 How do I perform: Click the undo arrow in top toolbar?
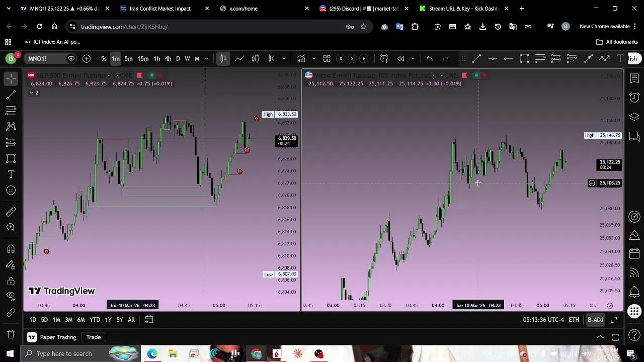(430, 59)
